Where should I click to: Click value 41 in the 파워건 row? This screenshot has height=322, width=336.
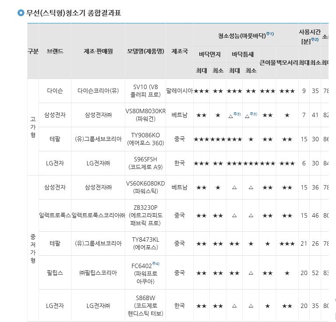tap(315, 115)
